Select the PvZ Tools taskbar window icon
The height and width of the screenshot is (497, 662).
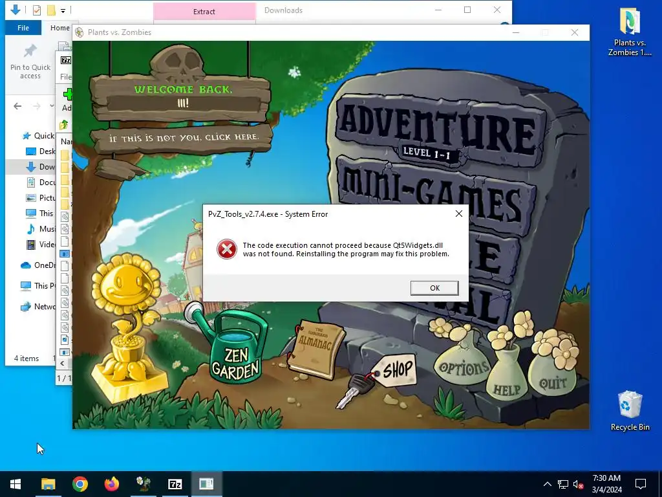[x=206, y=484]
